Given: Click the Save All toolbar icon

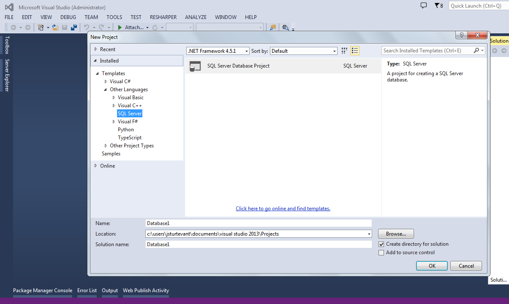Looking at the screenshot, I should point(74,27).
